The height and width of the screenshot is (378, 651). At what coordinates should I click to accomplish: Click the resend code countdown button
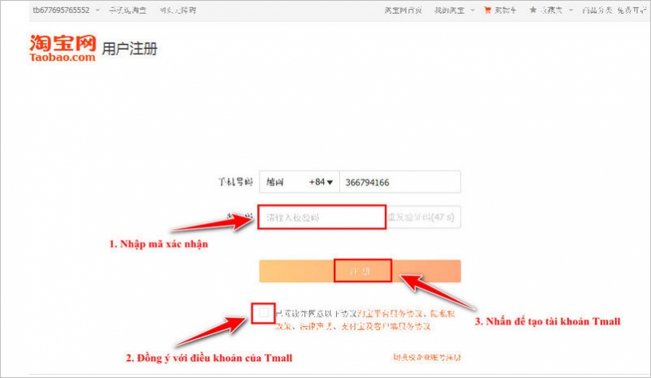(x=423, y=217)
